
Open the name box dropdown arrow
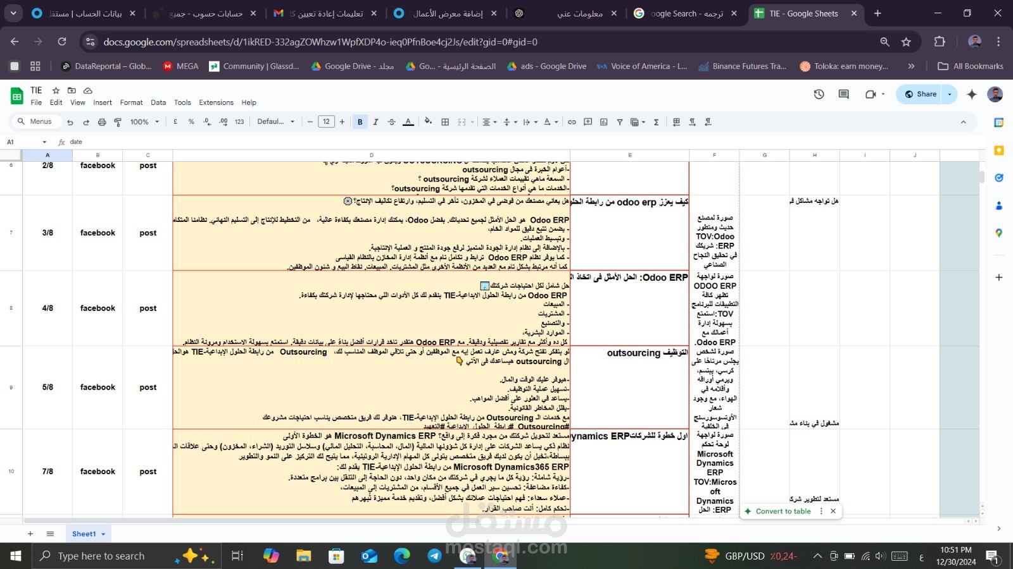click(x=44, y=142)
